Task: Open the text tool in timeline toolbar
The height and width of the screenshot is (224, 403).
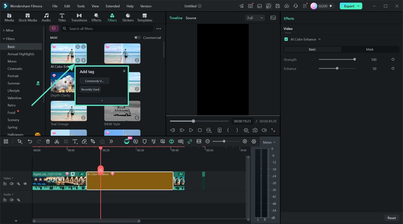Action: click(x=75, y=141)
